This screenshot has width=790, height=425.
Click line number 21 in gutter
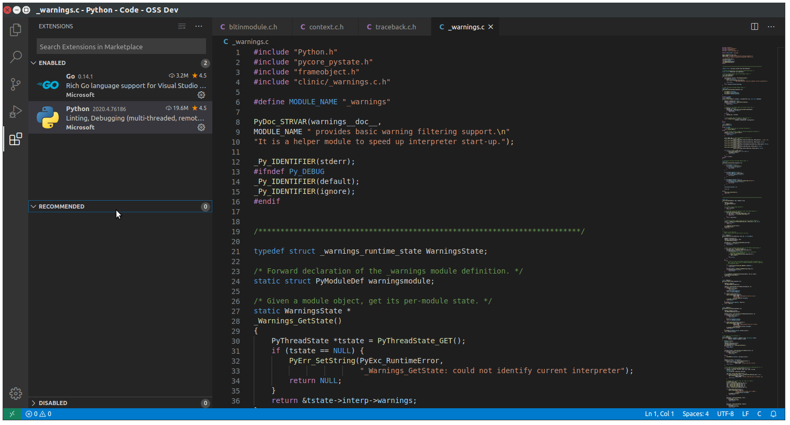point(235,252)
